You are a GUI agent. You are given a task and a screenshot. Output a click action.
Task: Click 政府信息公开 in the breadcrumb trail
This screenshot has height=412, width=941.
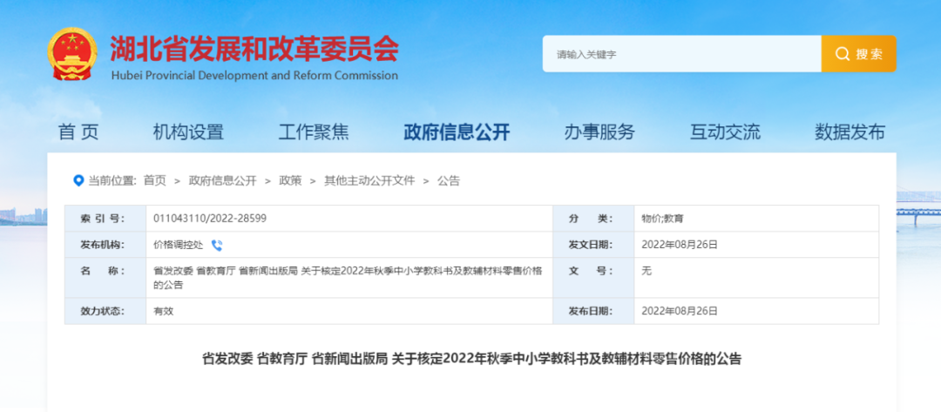pos(222,180)
